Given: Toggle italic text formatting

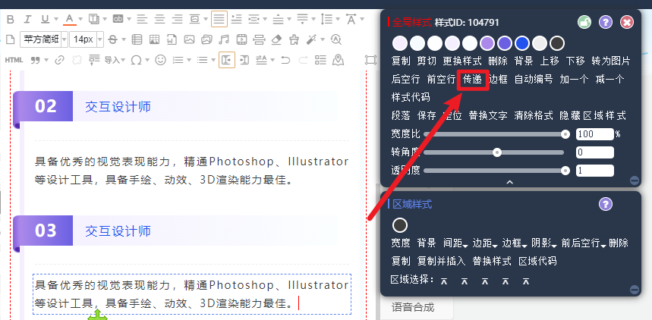Looking at the screenshot, I should coord(27,19).
